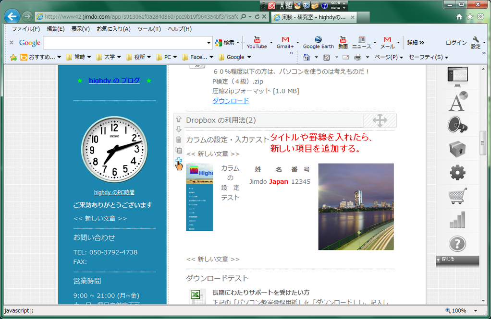This screenshot has width=491, height=319.
Task: Click the copy module icon
Action: [179, 150]
